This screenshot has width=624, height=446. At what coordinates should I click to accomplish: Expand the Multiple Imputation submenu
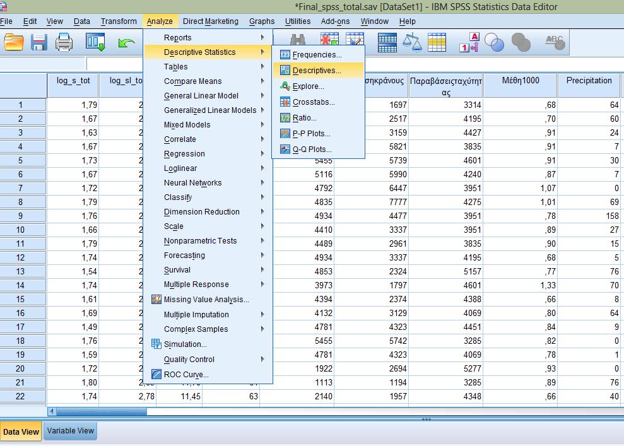(x=208, y=314)
